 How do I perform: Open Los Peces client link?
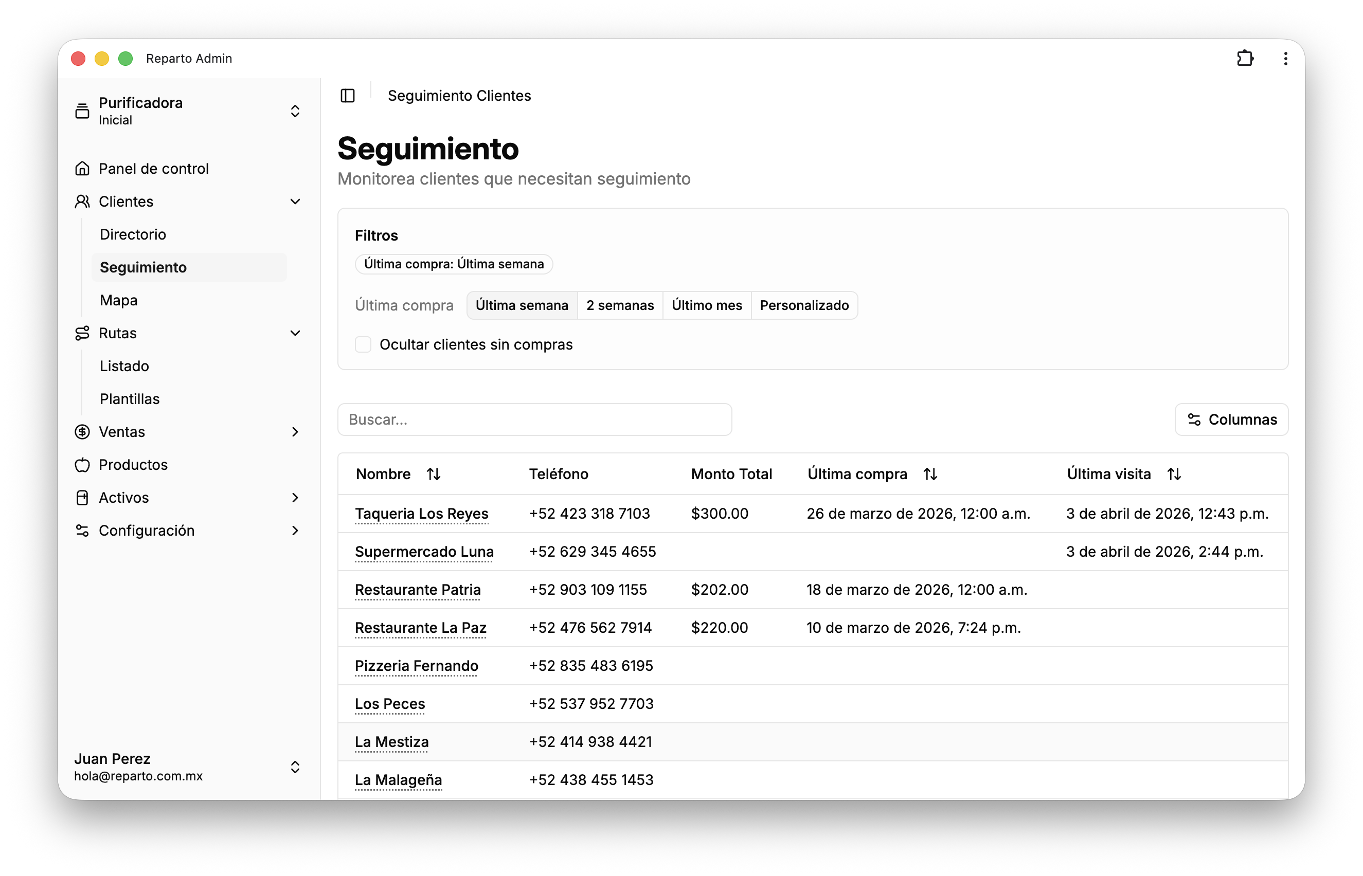coord(390,704)
